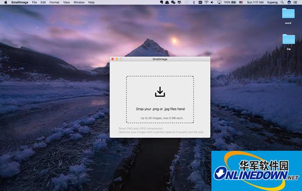
Task: Open the Window menu
Action: [79, 3]
